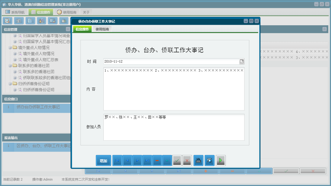
Task: Open the preview icon next to print
Action: pyautogui.click(x=209, y=160)
